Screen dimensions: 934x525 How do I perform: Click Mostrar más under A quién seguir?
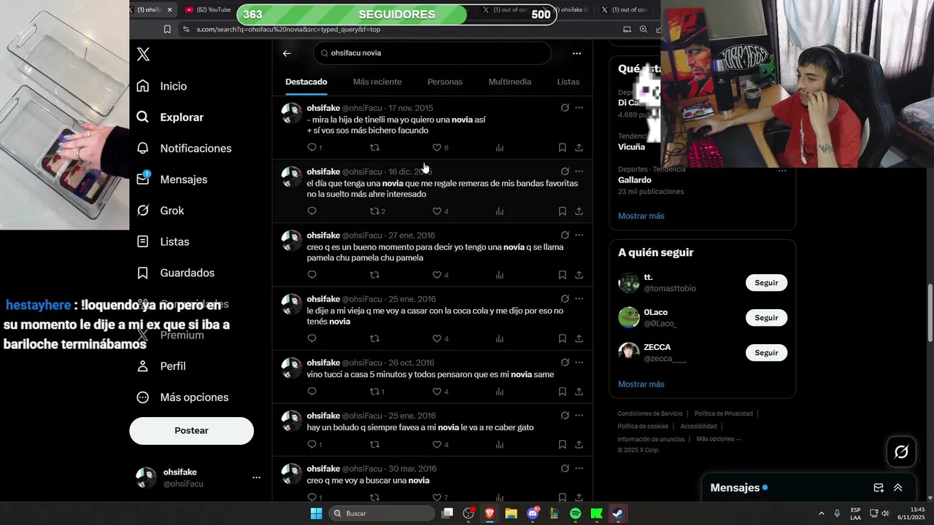coord(641,384)
